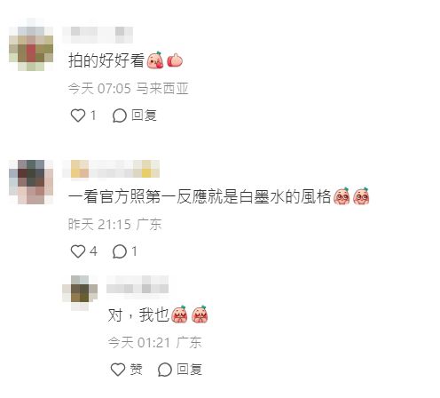Like the comment 拍的好好看
This screenshot has height=398, width=440.
(x=78, y=115)
